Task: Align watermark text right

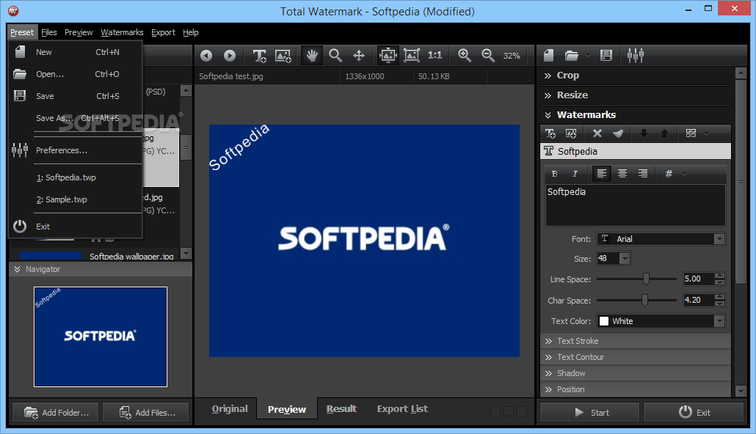Action: tap(643, 174)
